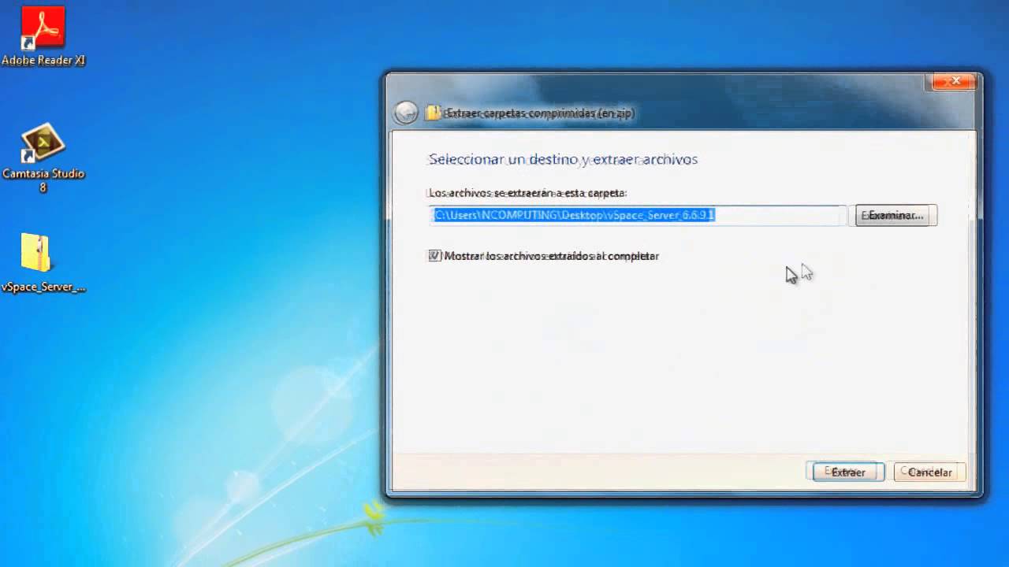Click the label Los archivos se extraerán a esta carpeta

pos(527,192)
